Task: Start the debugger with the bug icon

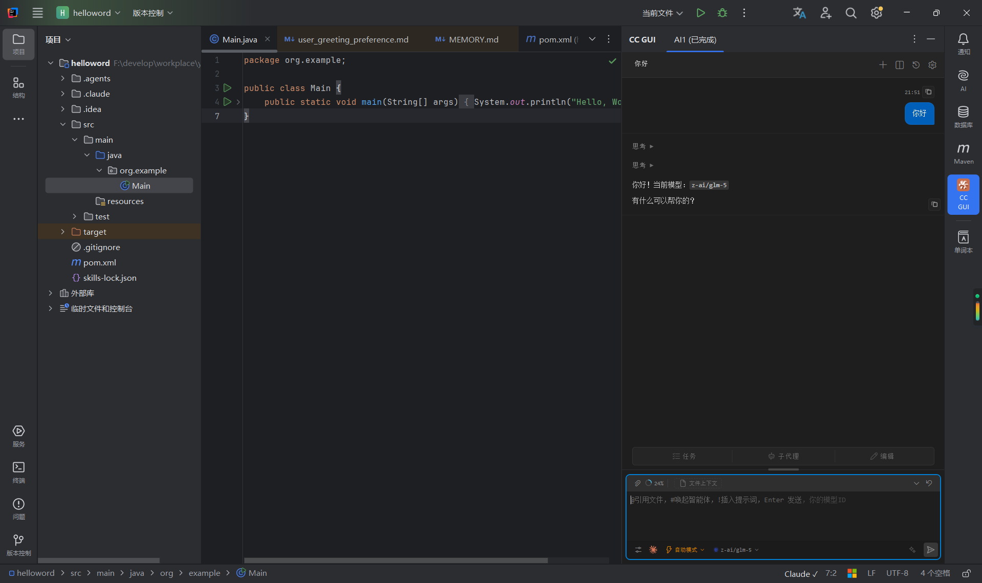Action: [x=722, y=13]
